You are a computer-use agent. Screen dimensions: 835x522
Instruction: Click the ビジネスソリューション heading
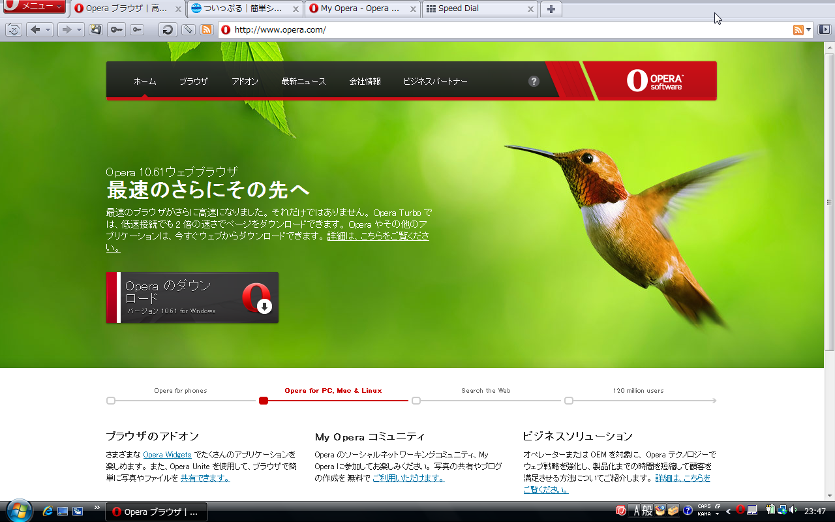(578, 436)
